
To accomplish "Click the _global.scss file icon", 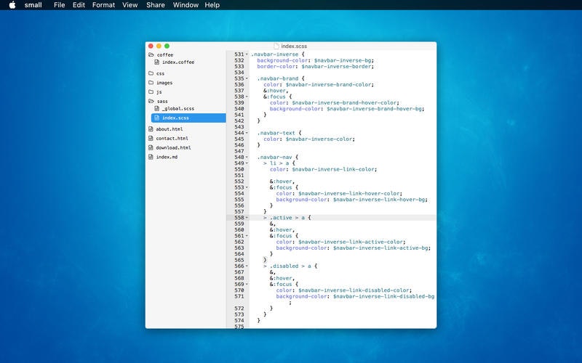I will [156, 109].
